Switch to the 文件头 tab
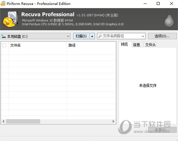 tap(150, 45)
